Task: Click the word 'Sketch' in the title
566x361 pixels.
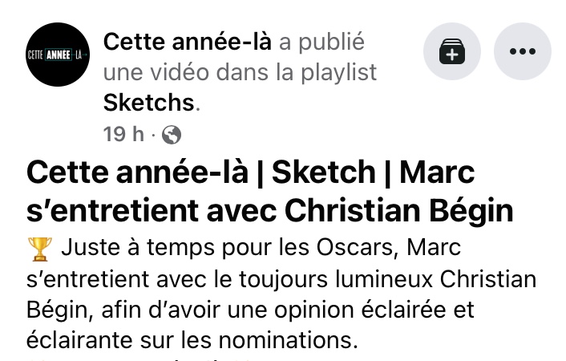Action: 323,172
